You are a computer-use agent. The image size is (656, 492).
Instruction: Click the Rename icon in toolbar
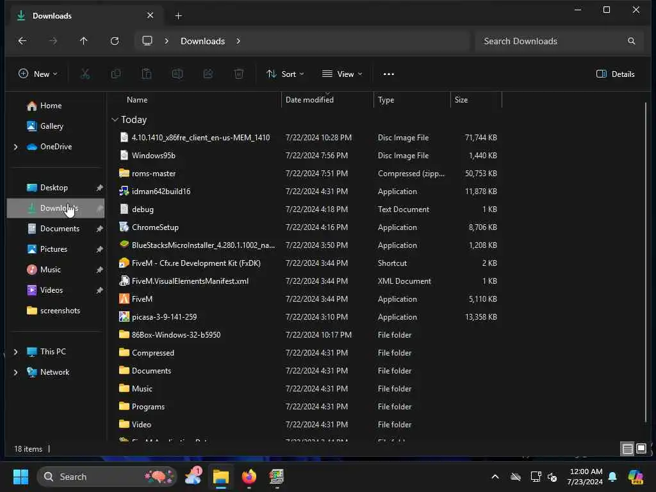(x=177, y=74)
